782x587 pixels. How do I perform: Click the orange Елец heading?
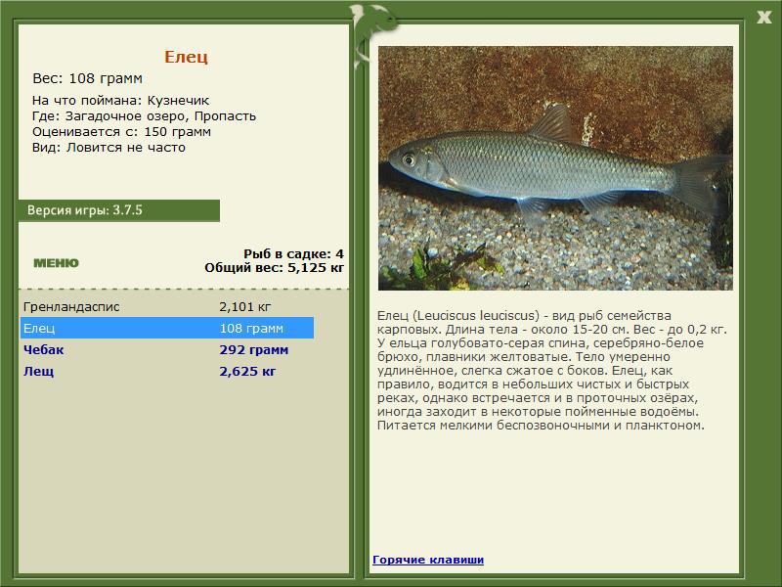[x=186, y=57]
